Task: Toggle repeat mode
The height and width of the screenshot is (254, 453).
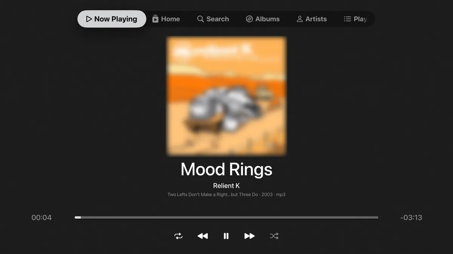Action: pos(179,236)
